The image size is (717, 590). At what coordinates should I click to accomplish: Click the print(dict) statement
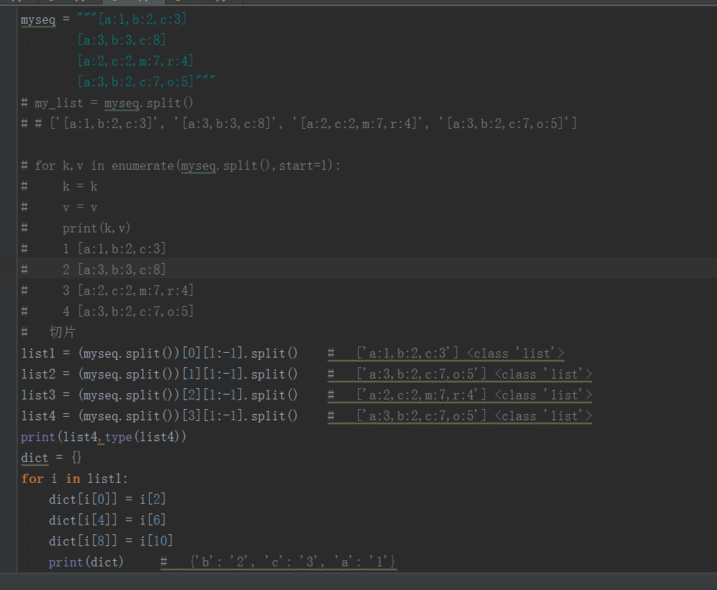pyautogui.click(x=86, y=562)
